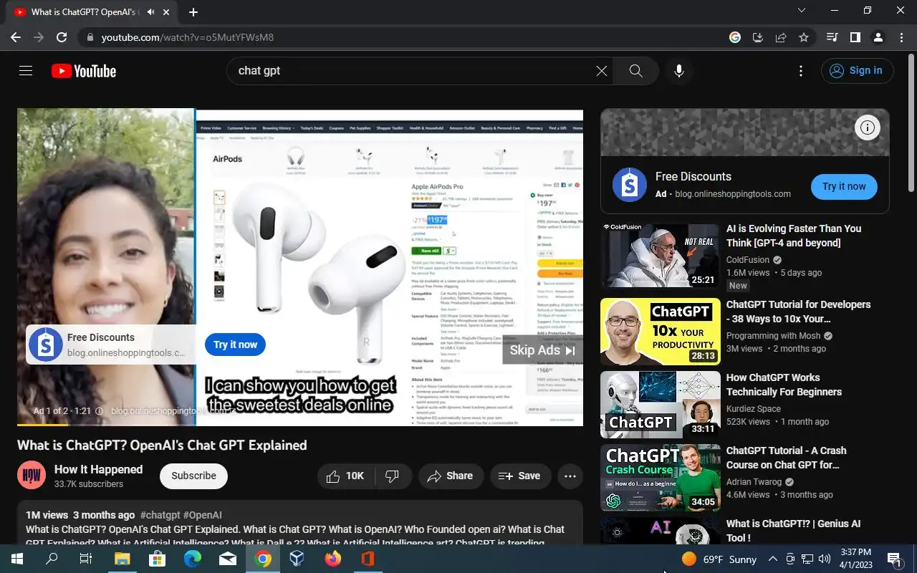917x573 pixels.
Task: Save the video to playlist
Action: 520,476
